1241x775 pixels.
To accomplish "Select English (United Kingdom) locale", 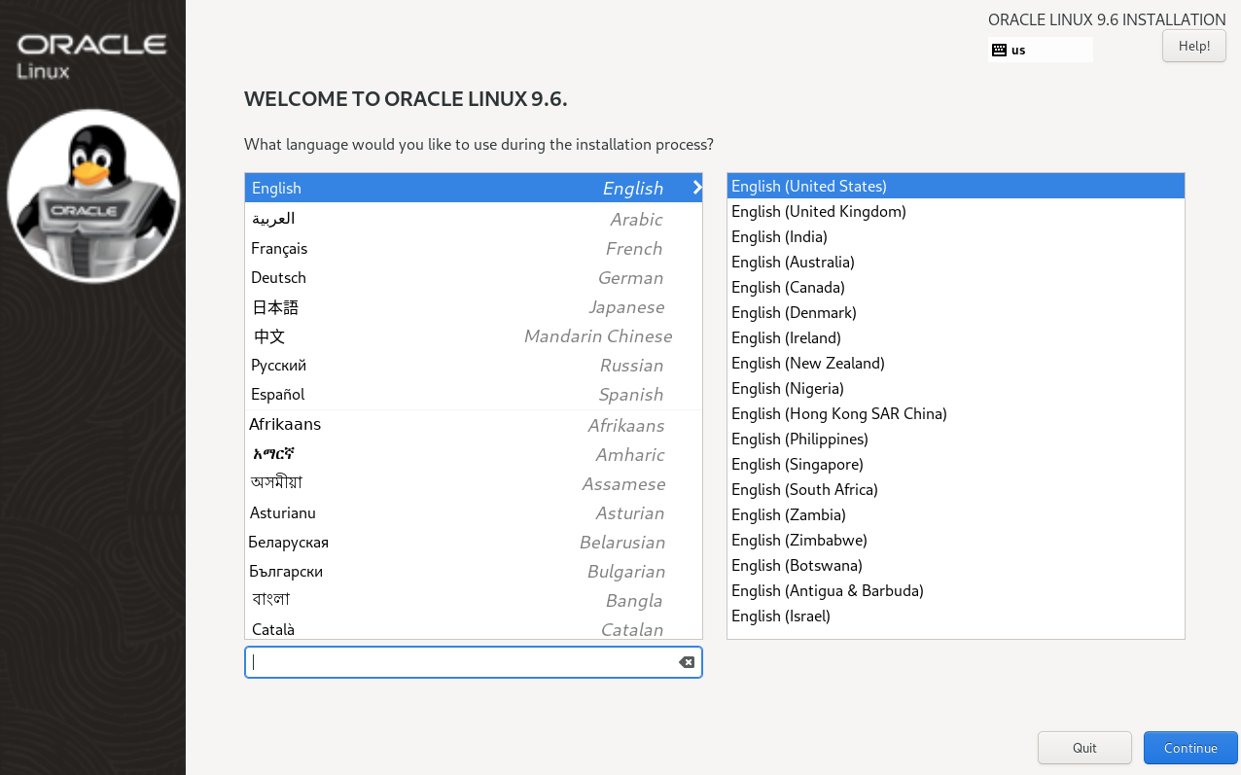I will [x=819, y=212].
